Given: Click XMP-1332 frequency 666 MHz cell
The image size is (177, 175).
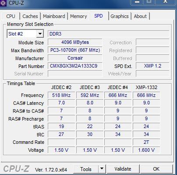Looking at the screenshot, I should tap(146, 95).
